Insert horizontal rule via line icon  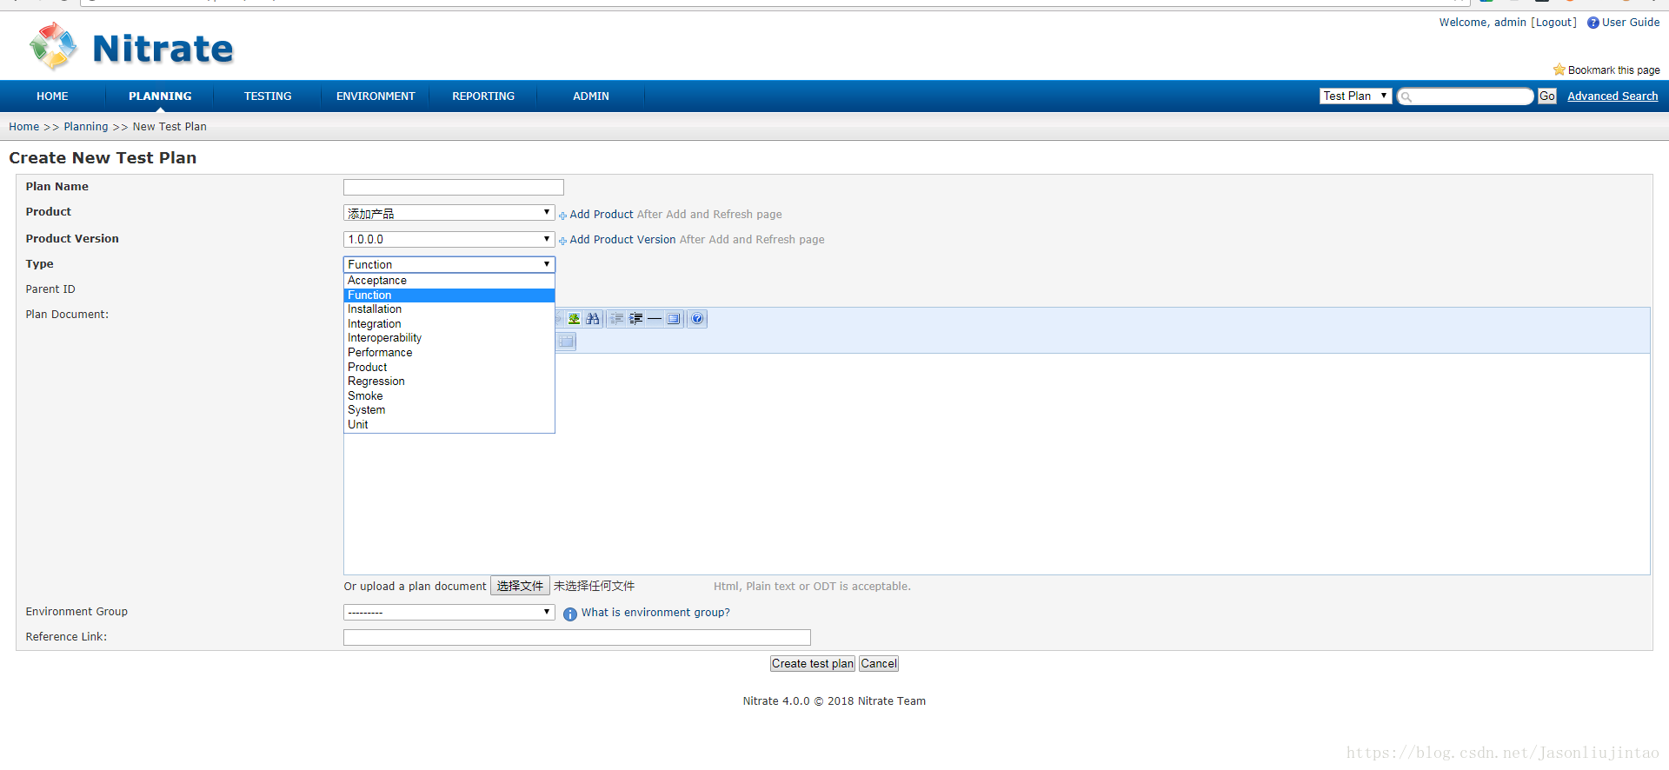tap(655, 319)
